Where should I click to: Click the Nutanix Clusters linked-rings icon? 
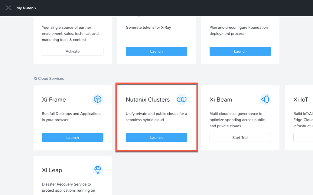click(182, 99)
